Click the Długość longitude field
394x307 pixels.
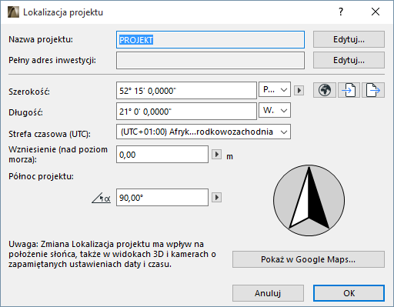click(186, 112)
